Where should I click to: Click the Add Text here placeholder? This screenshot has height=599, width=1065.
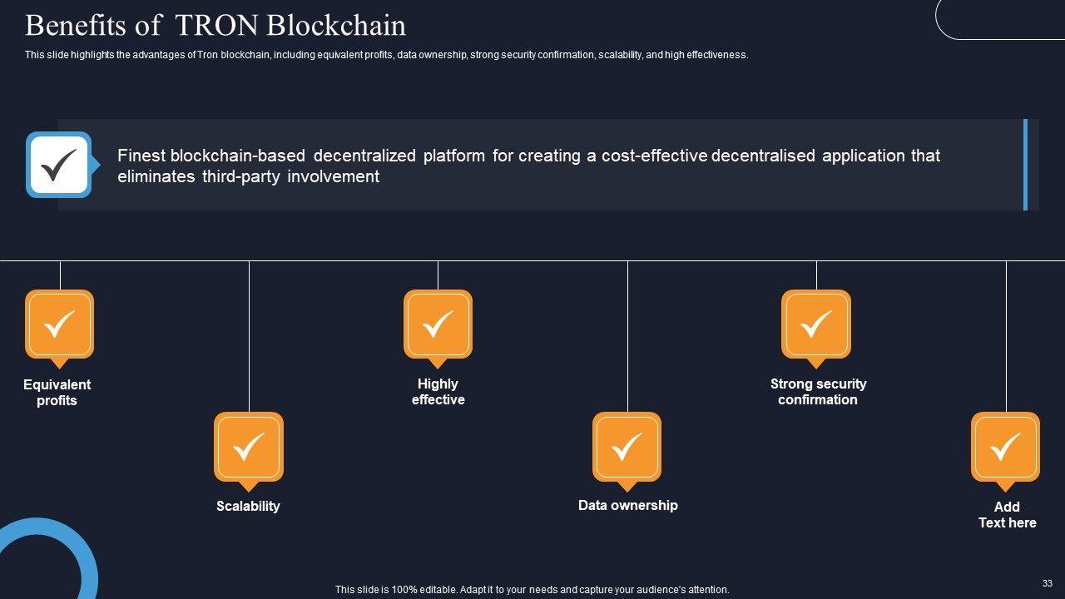(x=1007, y=515)
